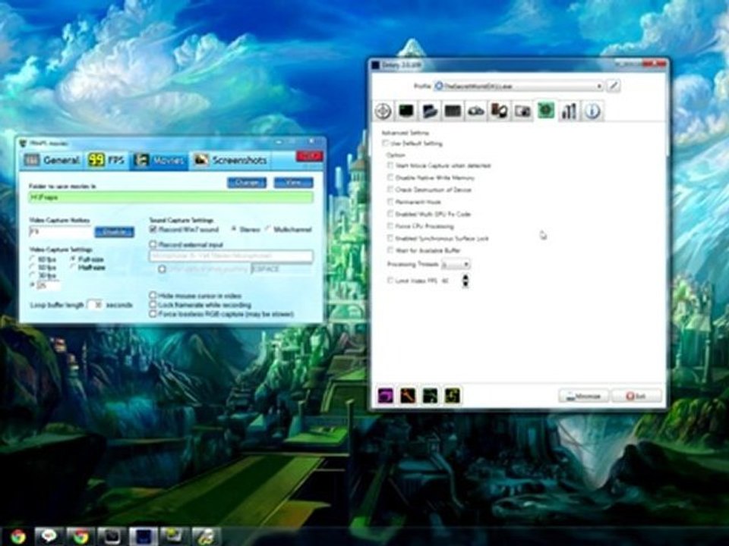
Task: Click the red button at Fraps top-right
Action: click(309, 156)
